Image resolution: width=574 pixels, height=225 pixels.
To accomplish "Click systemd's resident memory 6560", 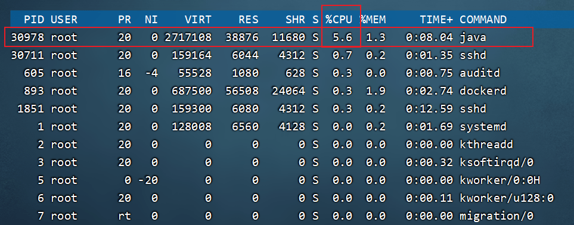I will point(245,127).
